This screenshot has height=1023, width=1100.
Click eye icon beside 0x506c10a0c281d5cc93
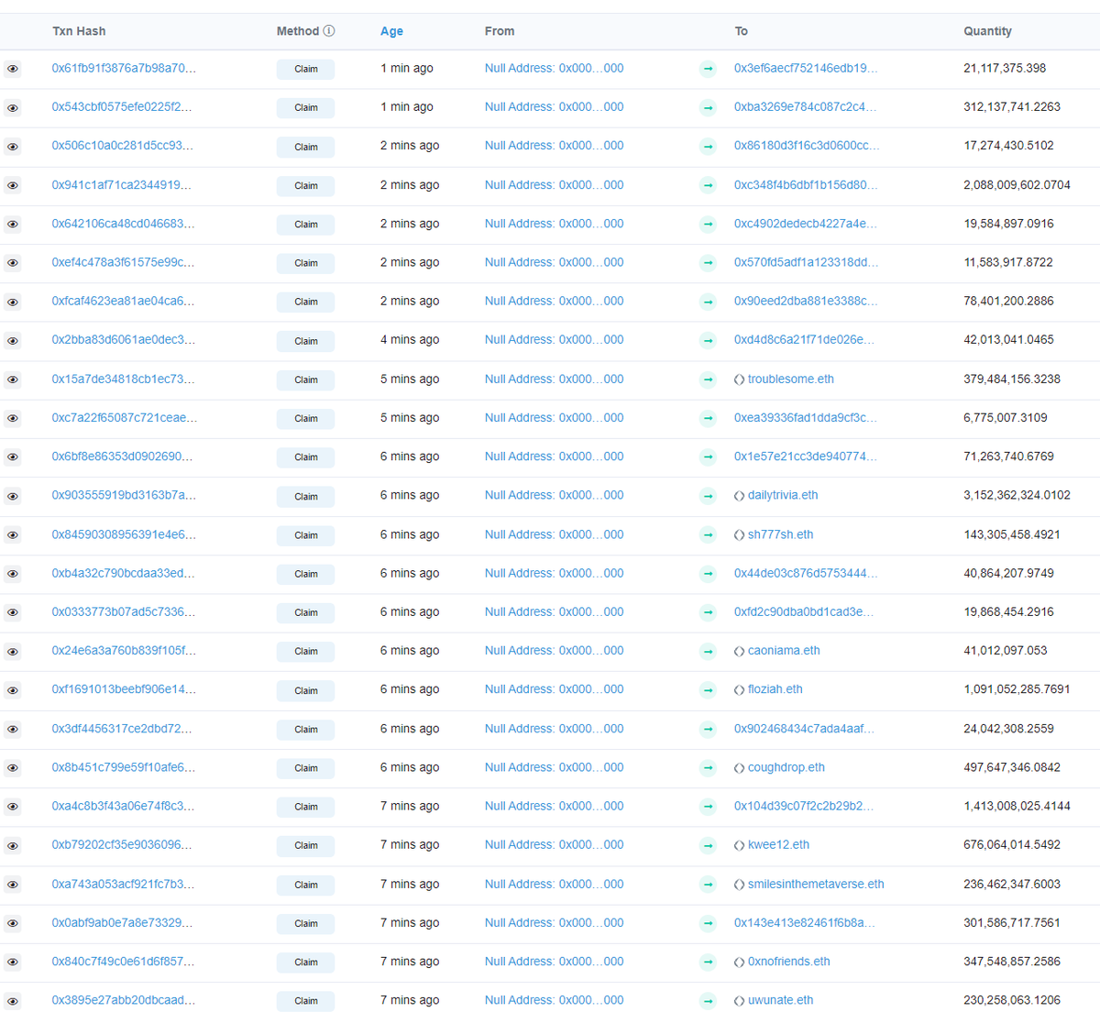pos(13,147)
